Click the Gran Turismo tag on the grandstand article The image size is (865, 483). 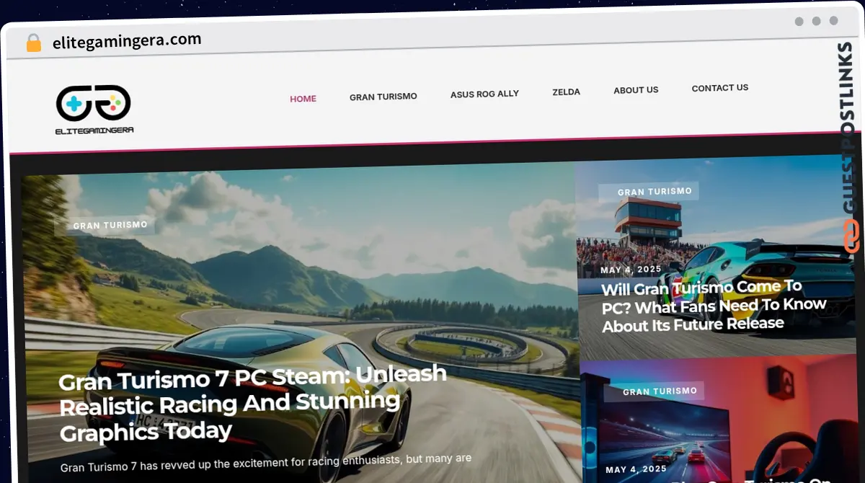(x=655, y=192)
